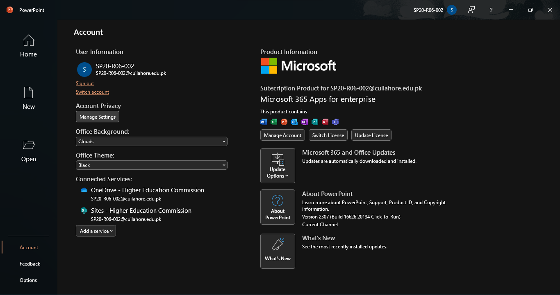This screenshot has width=560, height=295.
Task: Click the SharePoint Sites icon
Action: [x=84, y=211]
